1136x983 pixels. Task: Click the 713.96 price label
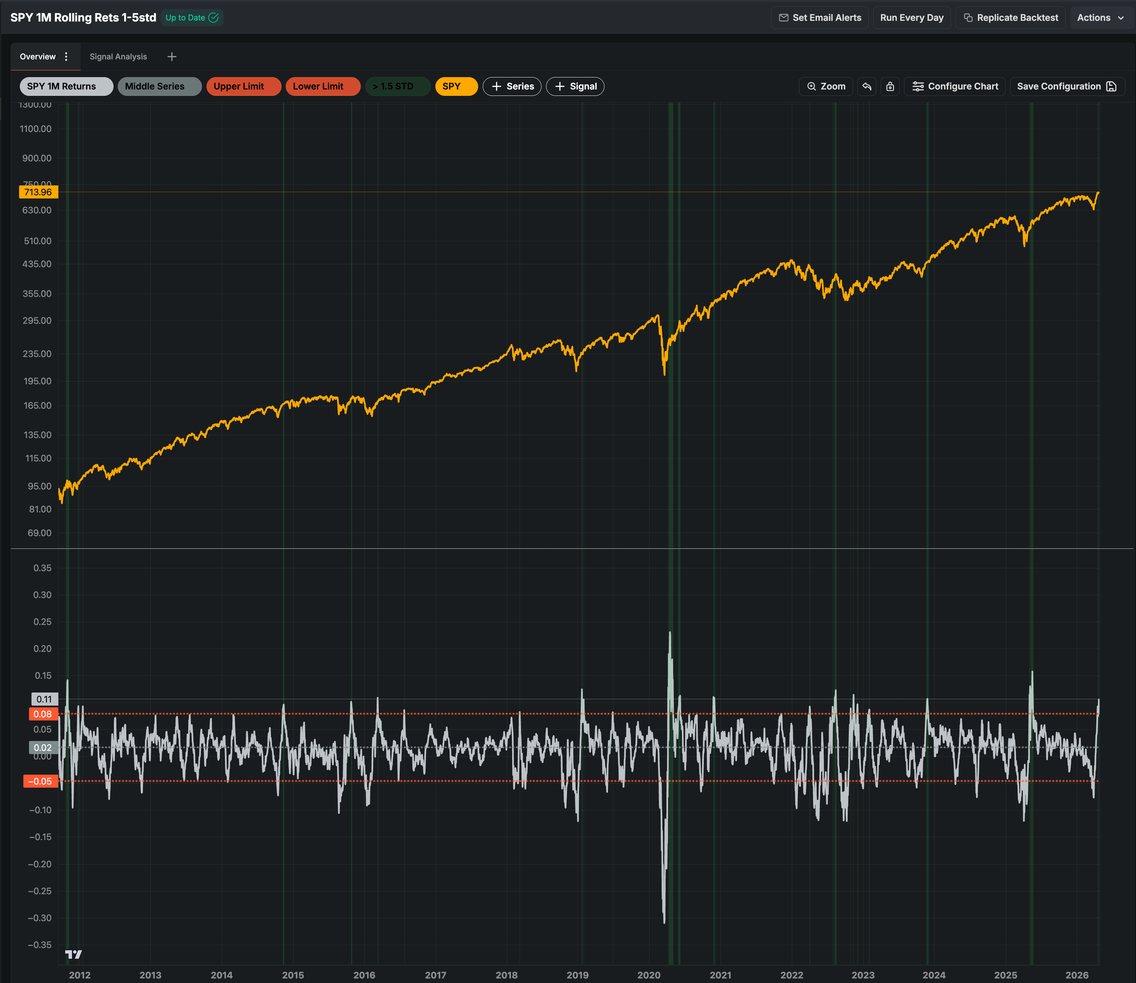tap(38, 192)
